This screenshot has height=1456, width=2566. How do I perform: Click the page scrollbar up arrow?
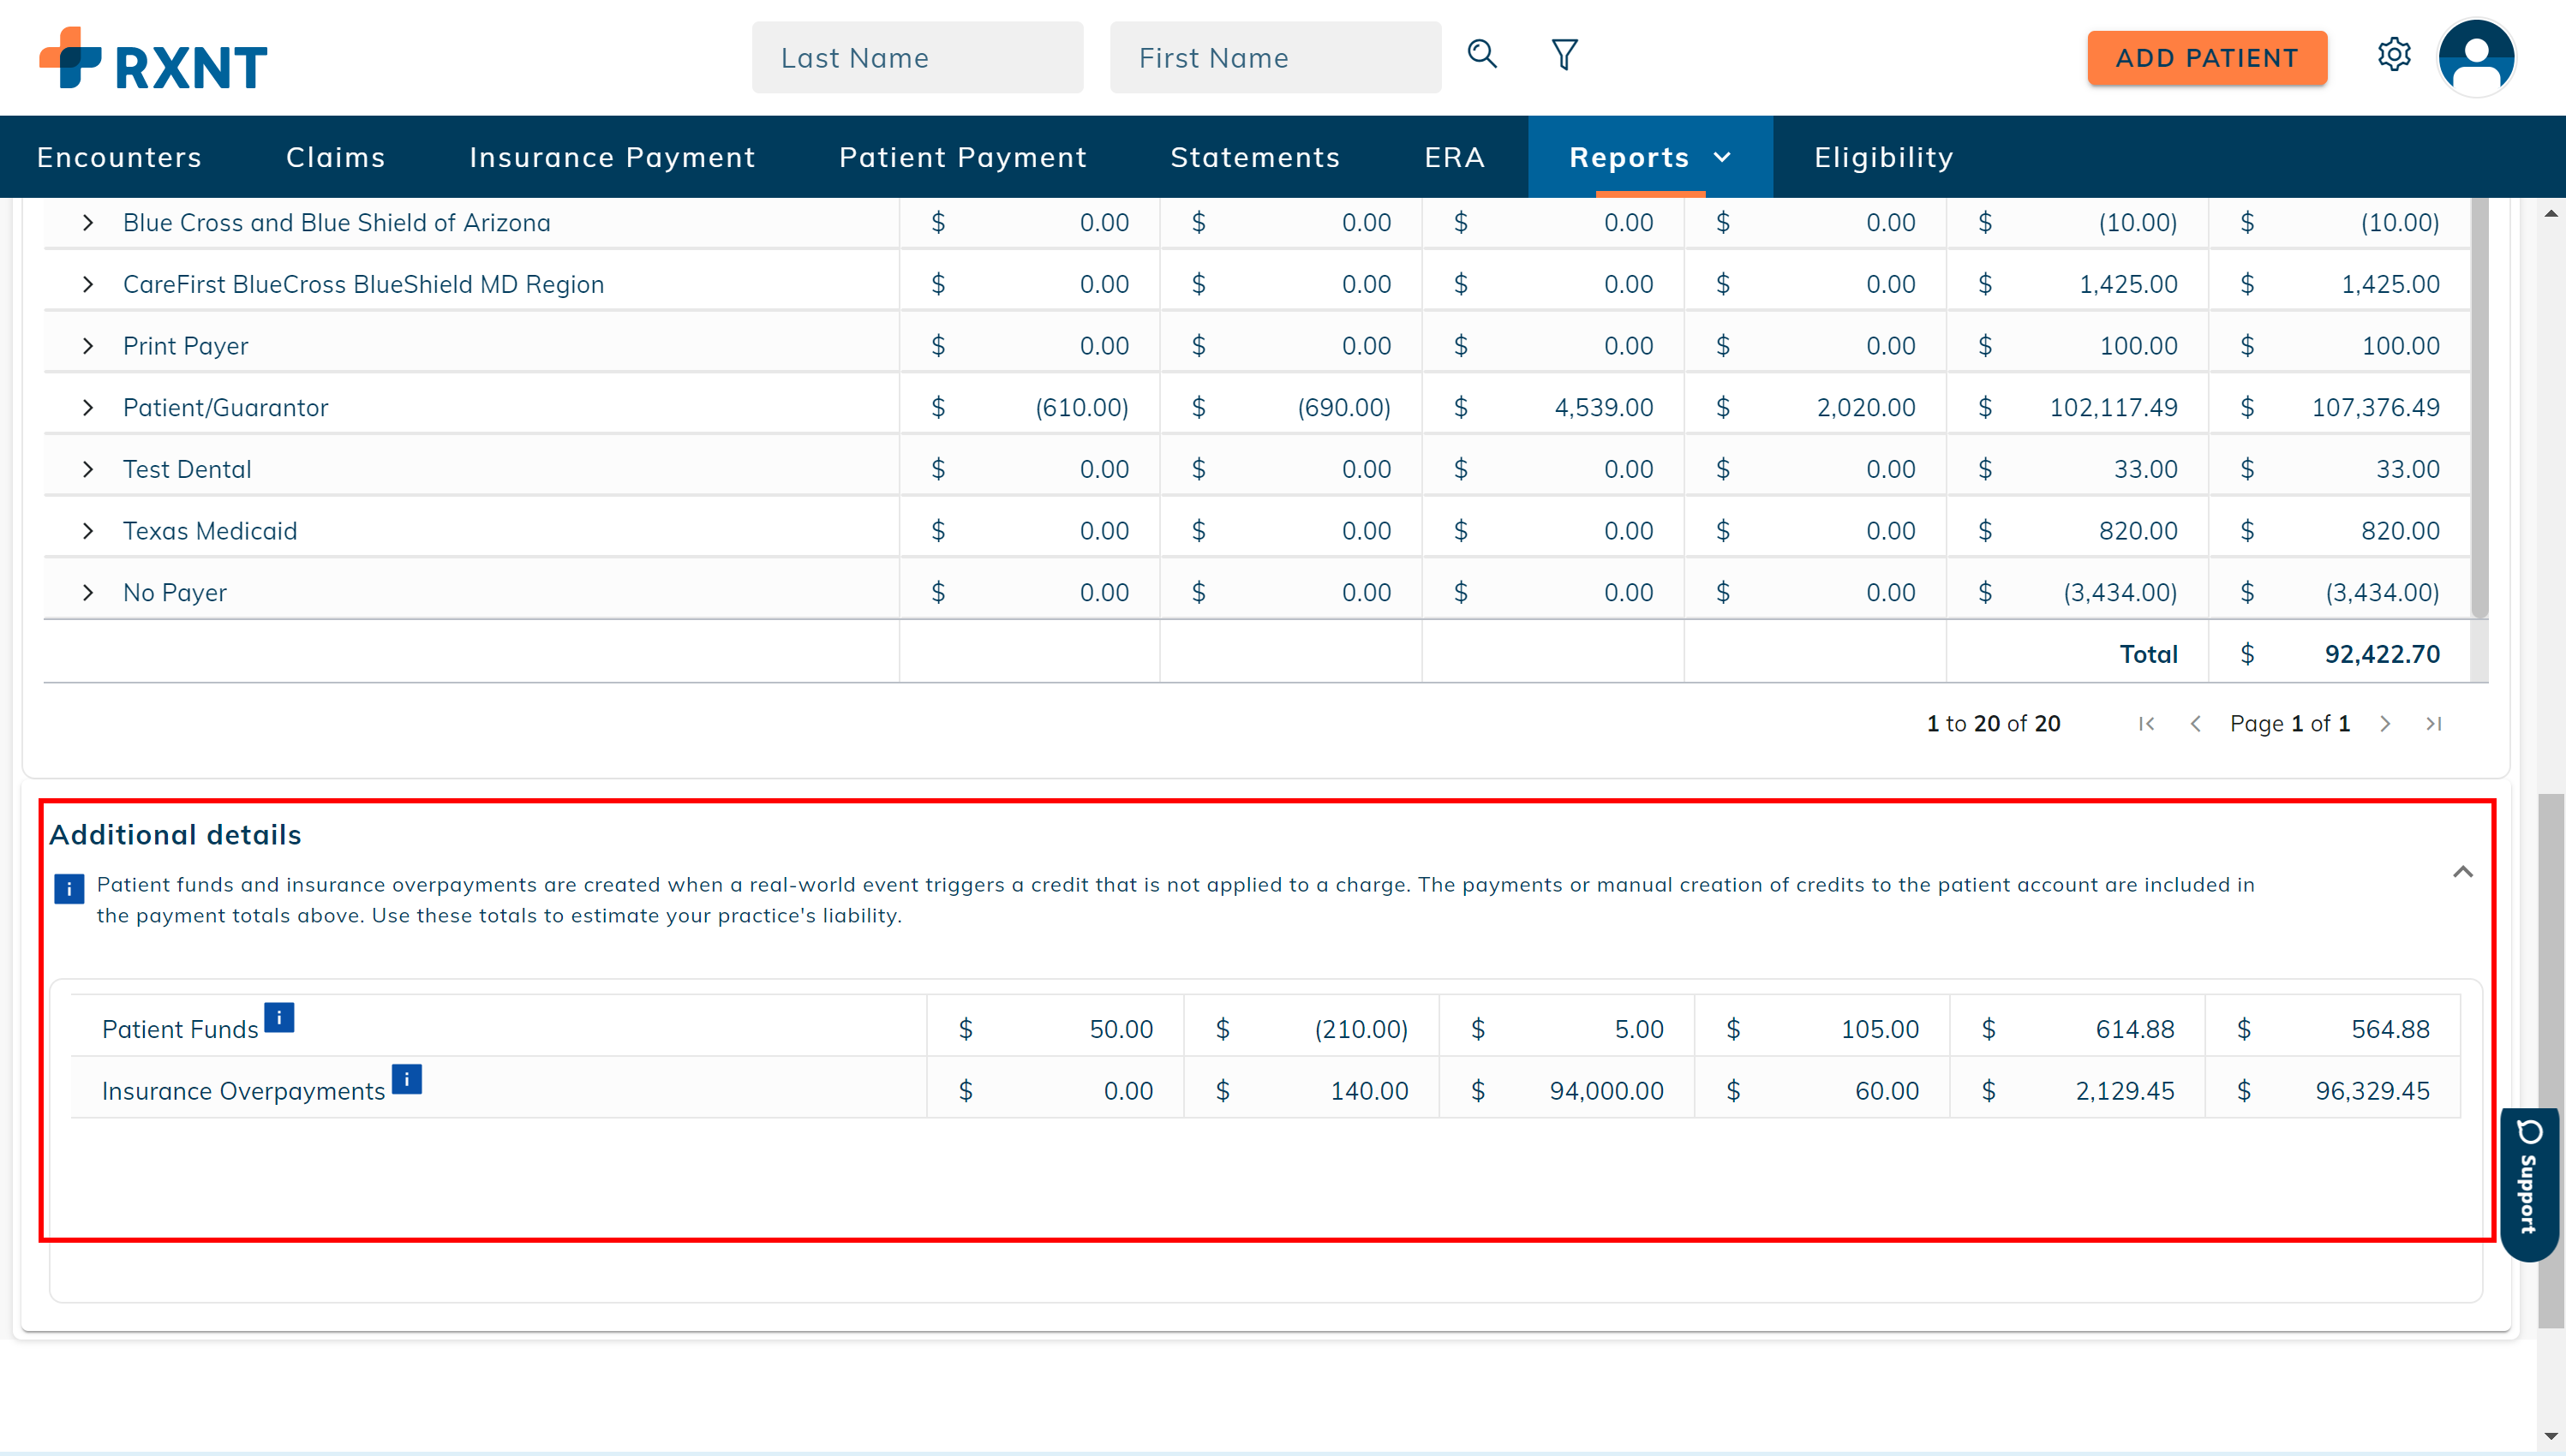pos(2551,213)
